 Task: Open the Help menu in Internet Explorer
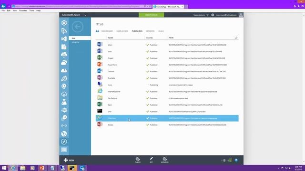pyautogui.click(x=39, y=10)
